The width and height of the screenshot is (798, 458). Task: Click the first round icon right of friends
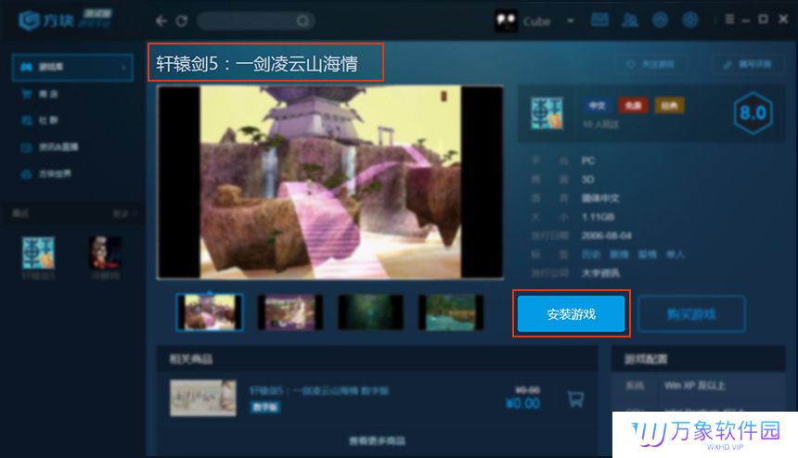pos(660,20)
